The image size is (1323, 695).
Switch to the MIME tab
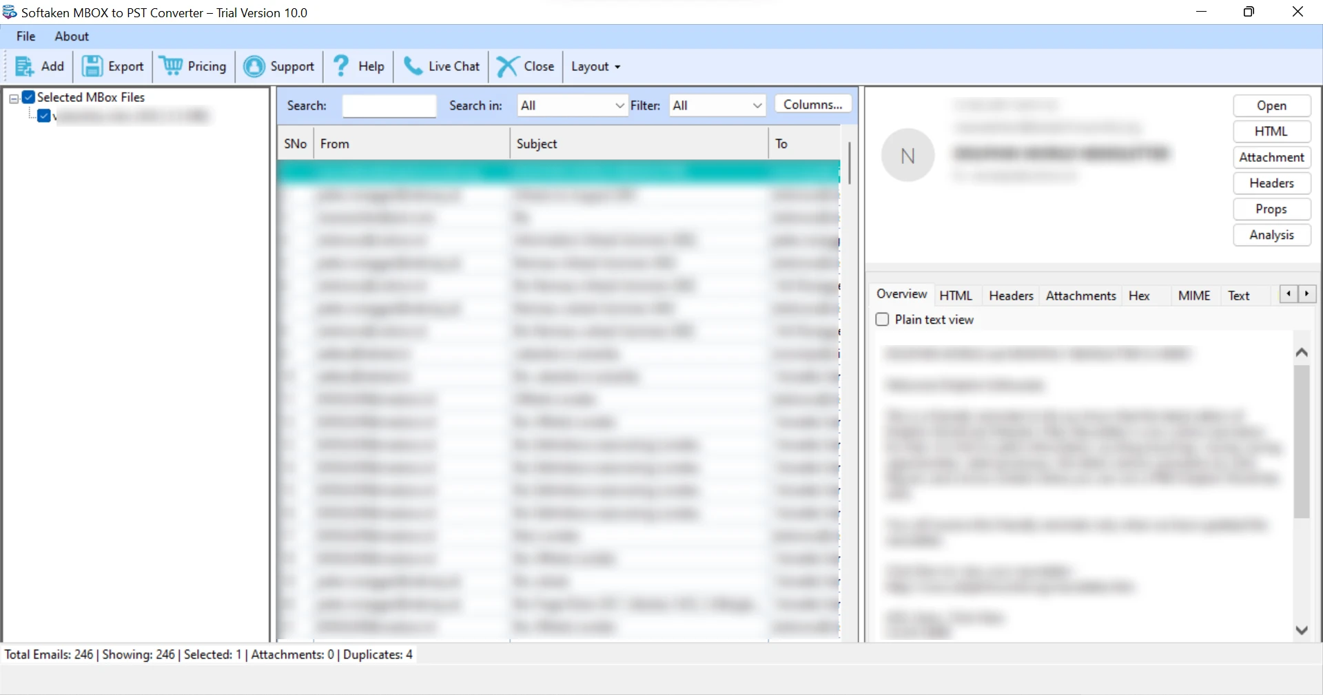[x=1194, y=295]
